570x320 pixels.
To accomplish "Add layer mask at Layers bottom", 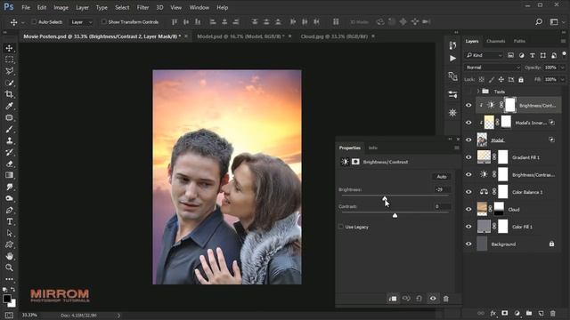I will pos(505,313).
